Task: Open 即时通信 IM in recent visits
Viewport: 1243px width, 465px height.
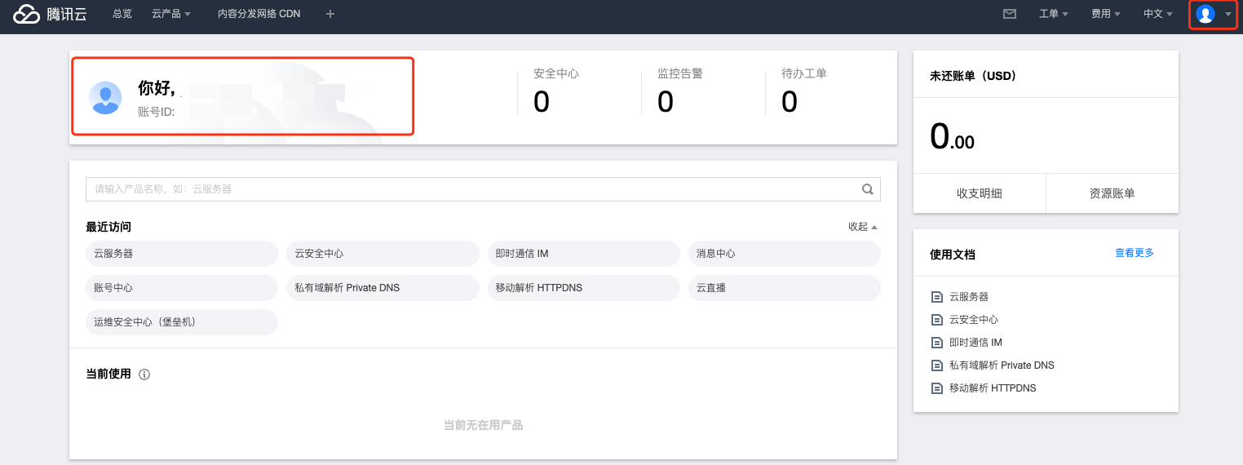Action: click(583, 254)
